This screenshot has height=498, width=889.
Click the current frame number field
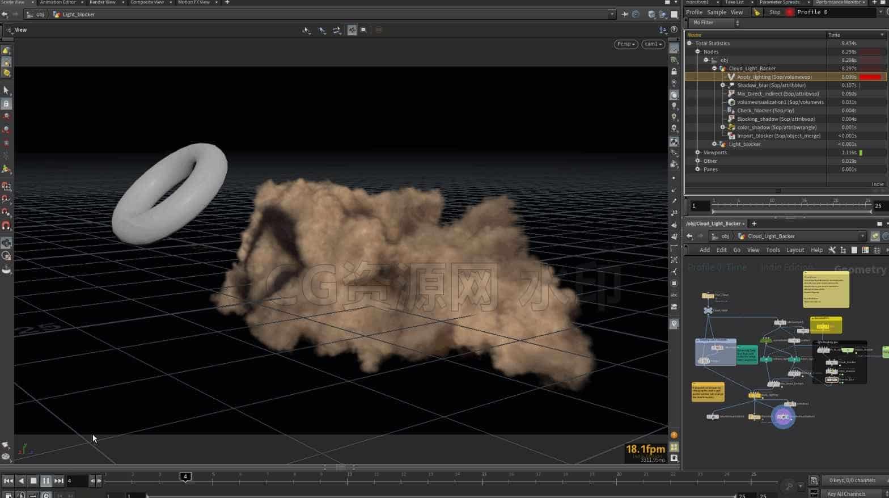(x=77, y=481)
